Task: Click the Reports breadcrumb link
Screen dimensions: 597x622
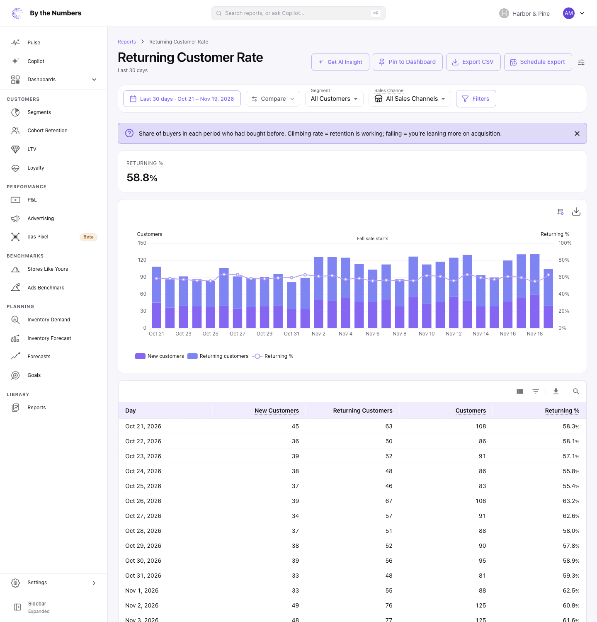Action: pos(127,42)
